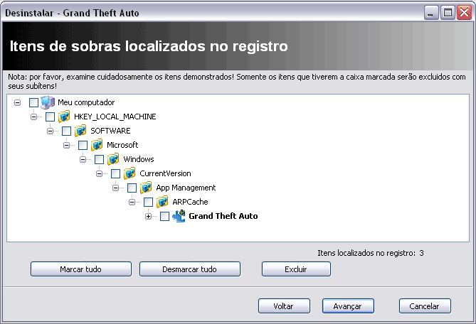
Task: Collapse the ARPCache tree node
Action: tap(132, 202)
